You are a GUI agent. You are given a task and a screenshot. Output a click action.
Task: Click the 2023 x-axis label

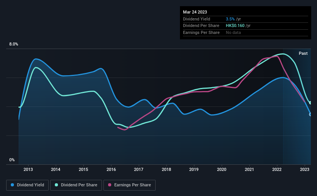tap(305, 169)
